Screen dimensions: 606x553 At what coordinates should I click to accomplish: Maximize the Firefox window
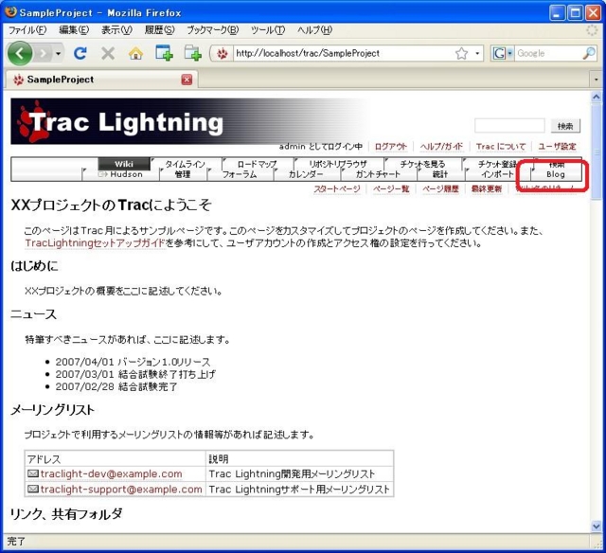575,13
